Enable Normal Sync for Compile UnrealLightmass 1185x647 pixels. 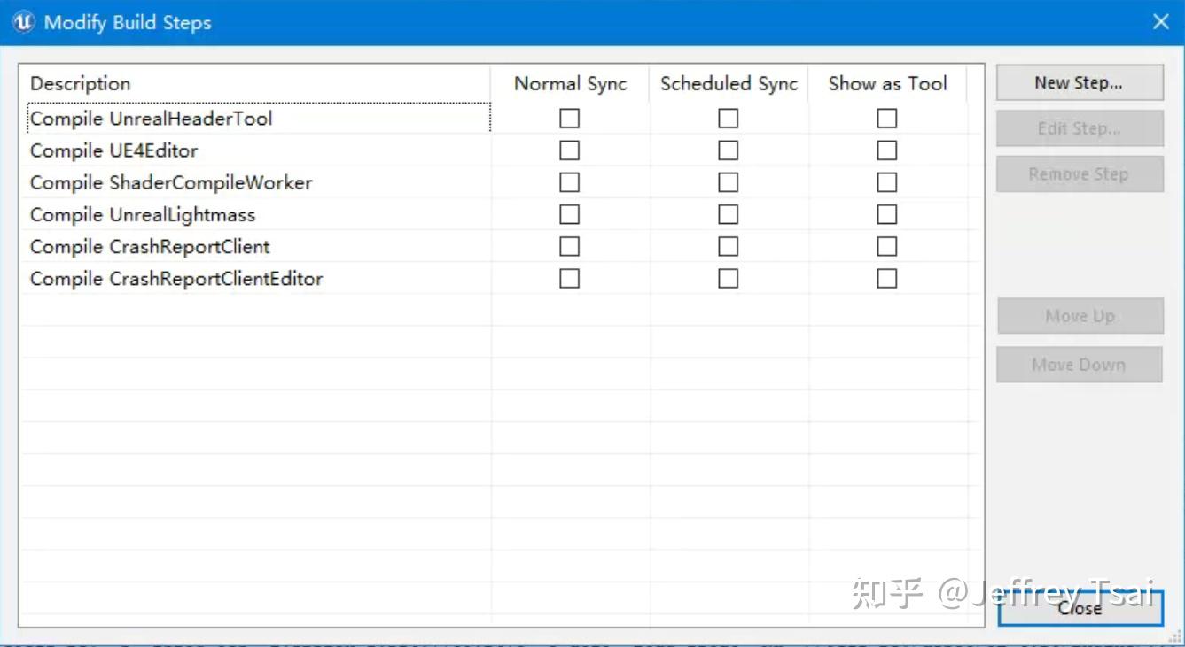click(x=569, y=214)
